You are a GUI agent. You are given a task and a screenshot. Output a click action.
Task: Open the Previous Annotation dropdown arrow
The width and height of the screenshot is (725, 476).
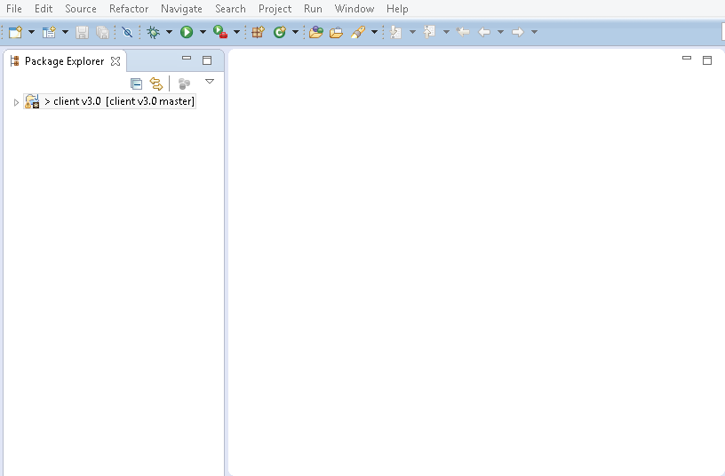(446, 32)
